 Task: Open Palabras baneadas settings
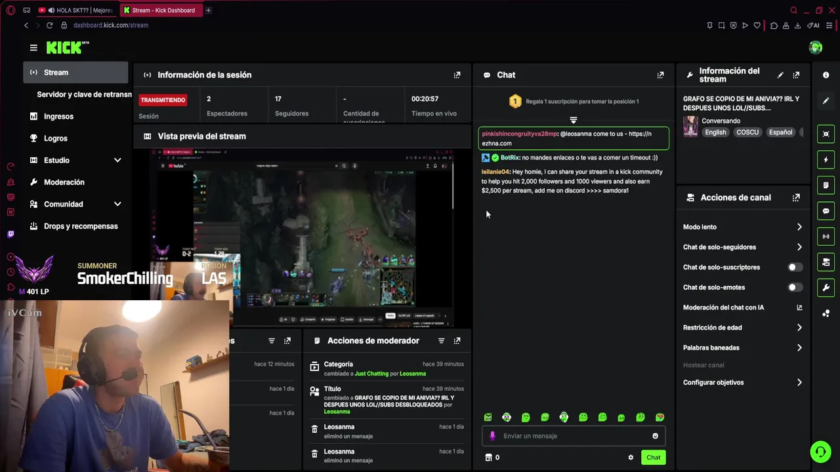(743, 347)
